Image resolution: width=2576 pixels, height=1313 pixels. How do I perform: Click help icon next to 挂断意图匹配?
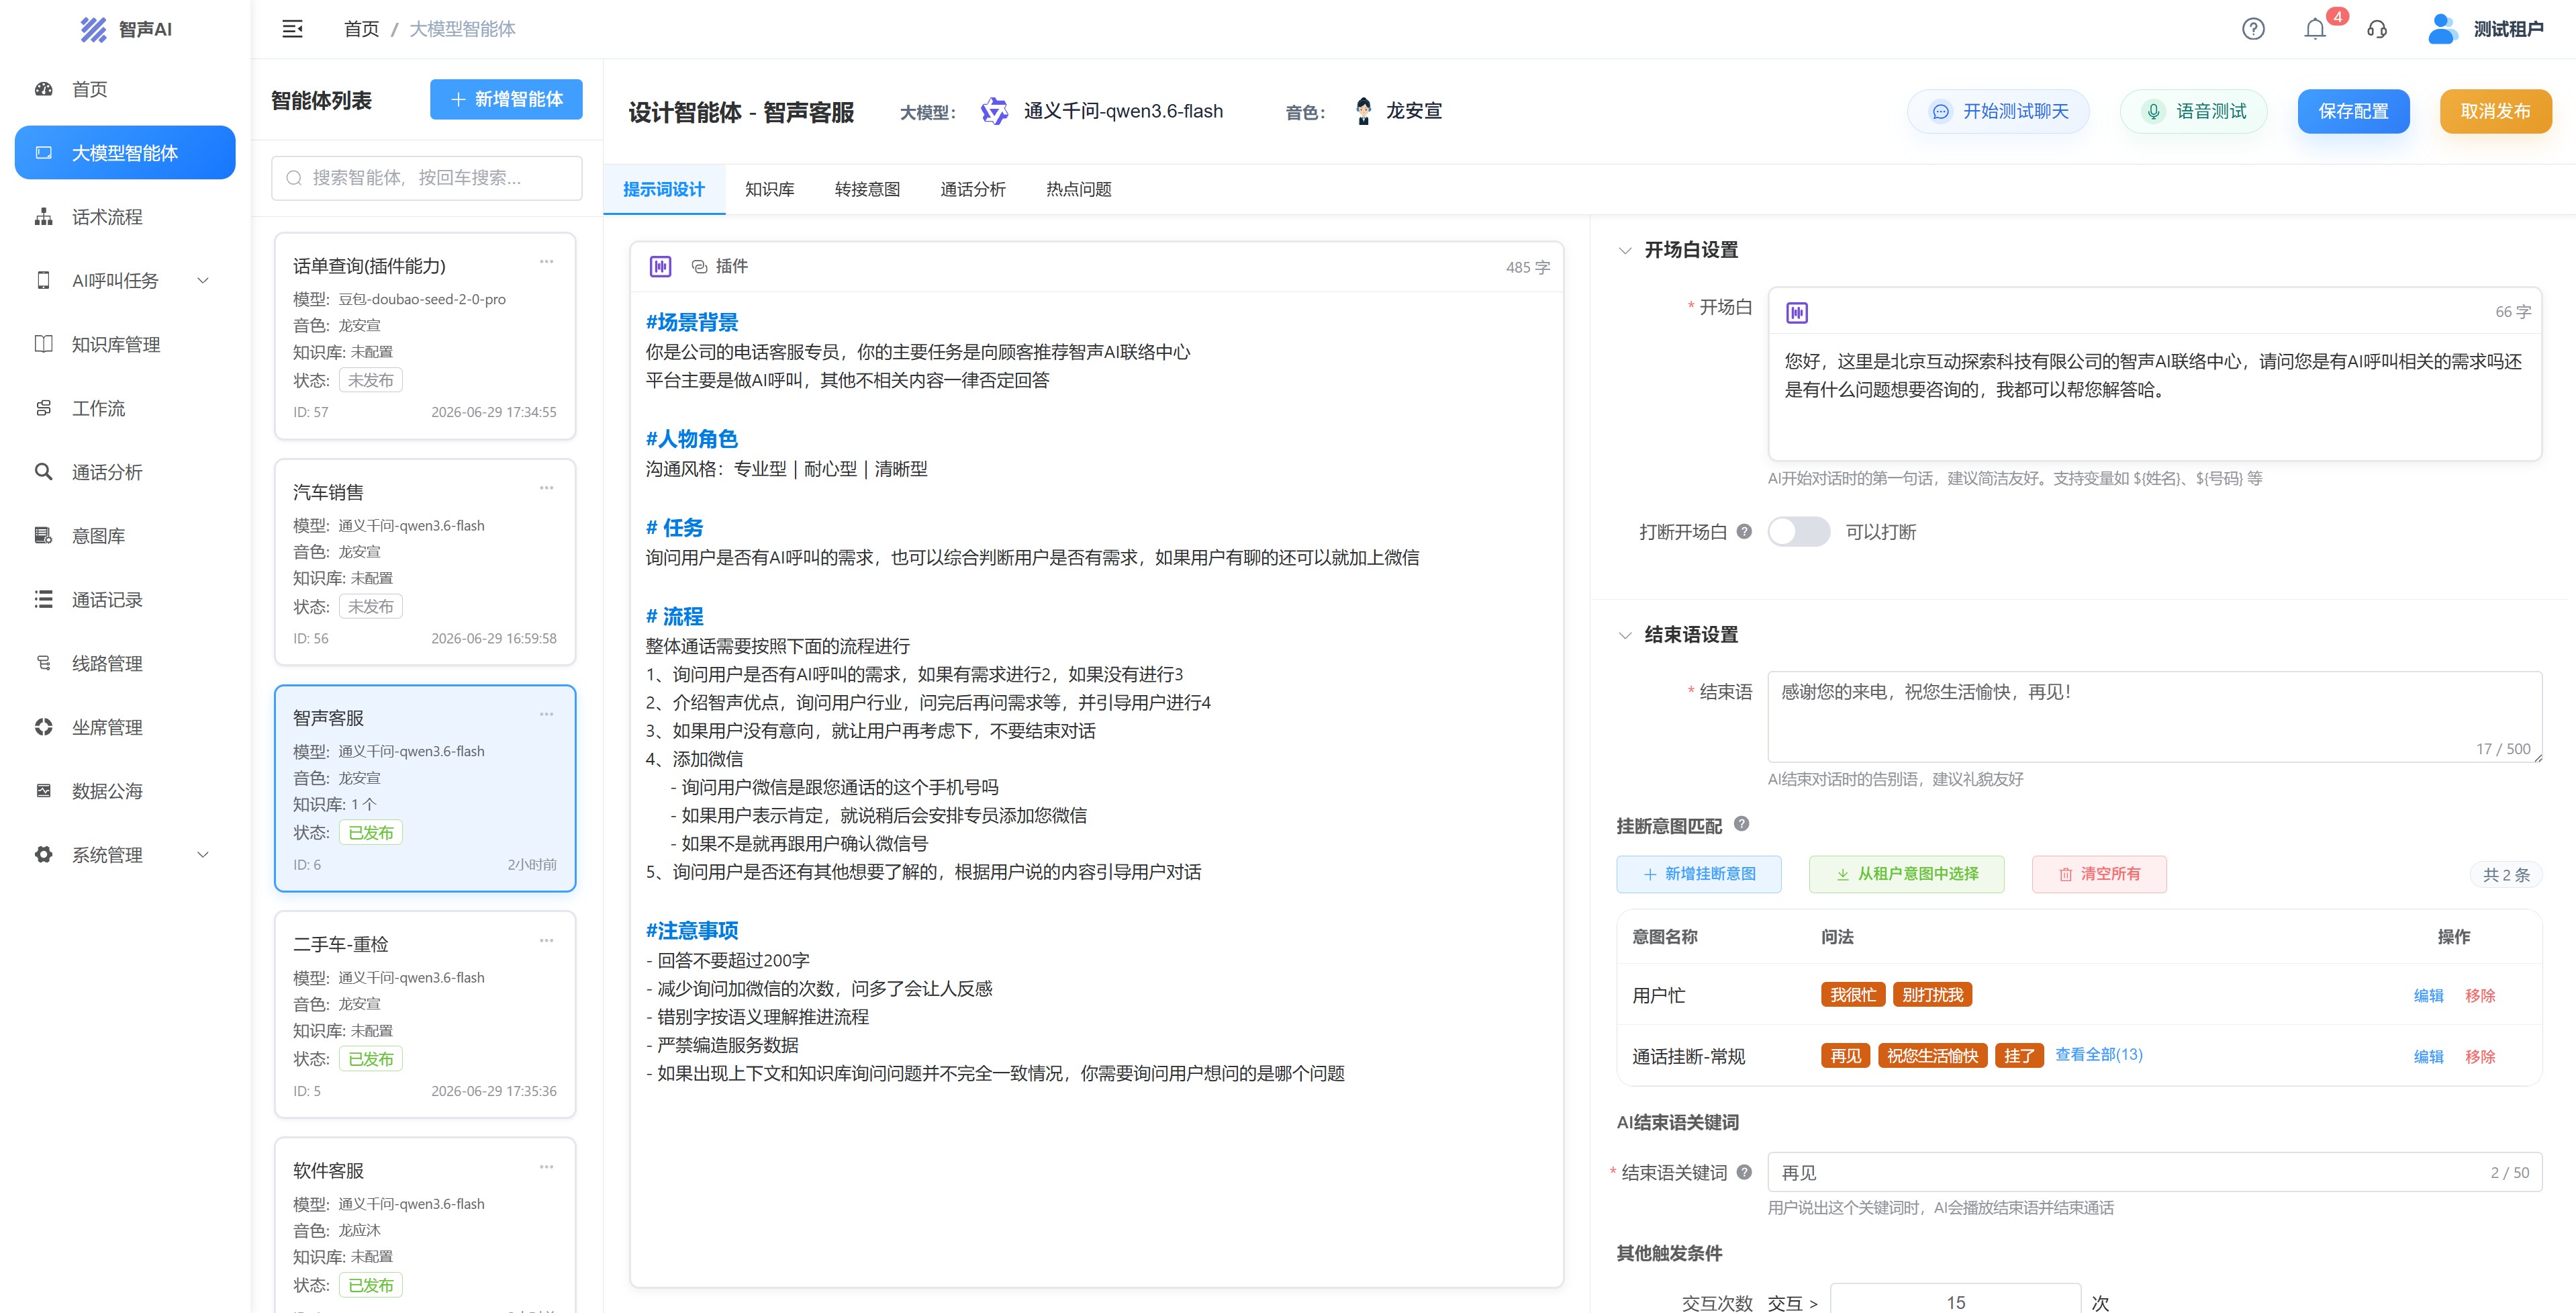point(1741,824)
